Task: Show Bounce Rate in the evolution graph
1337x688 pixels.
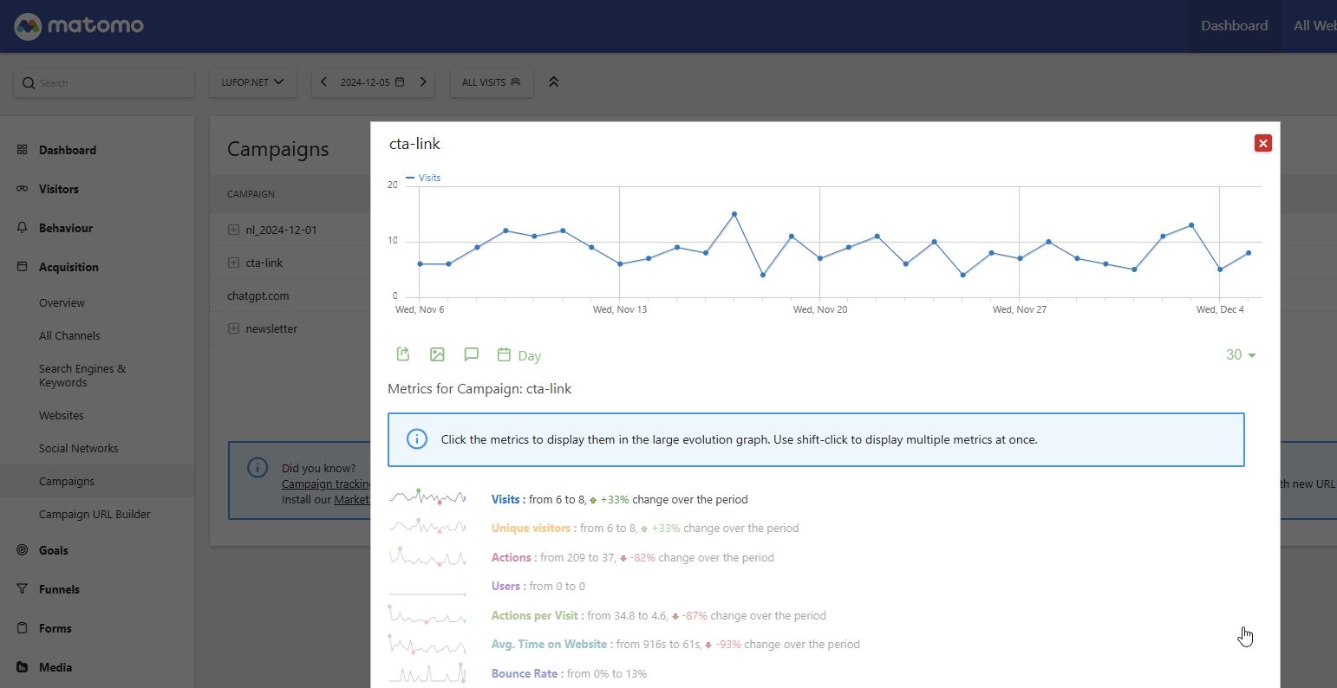Action: [x=525, y=673]
